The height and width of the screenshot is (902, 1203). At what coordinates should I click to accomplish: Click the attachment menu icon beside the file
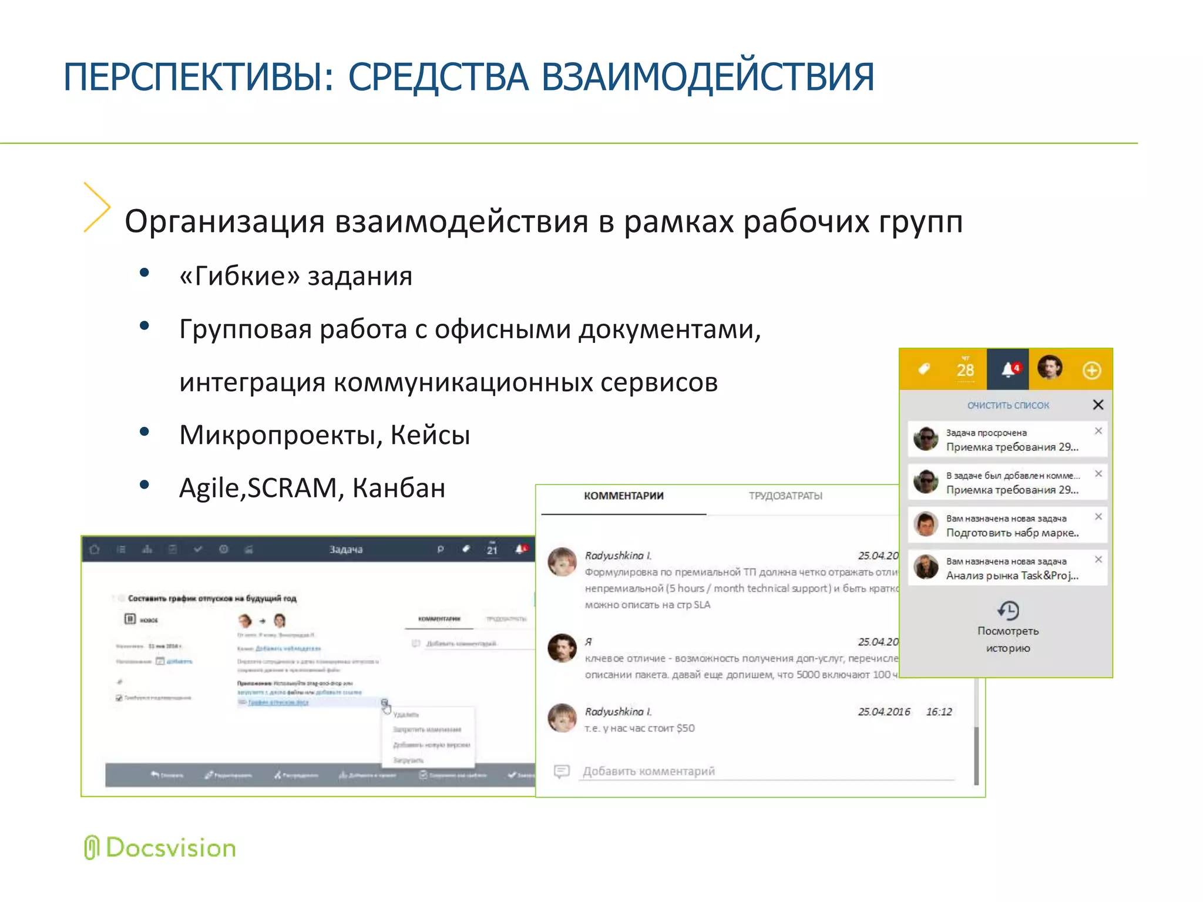pos(385,704)
